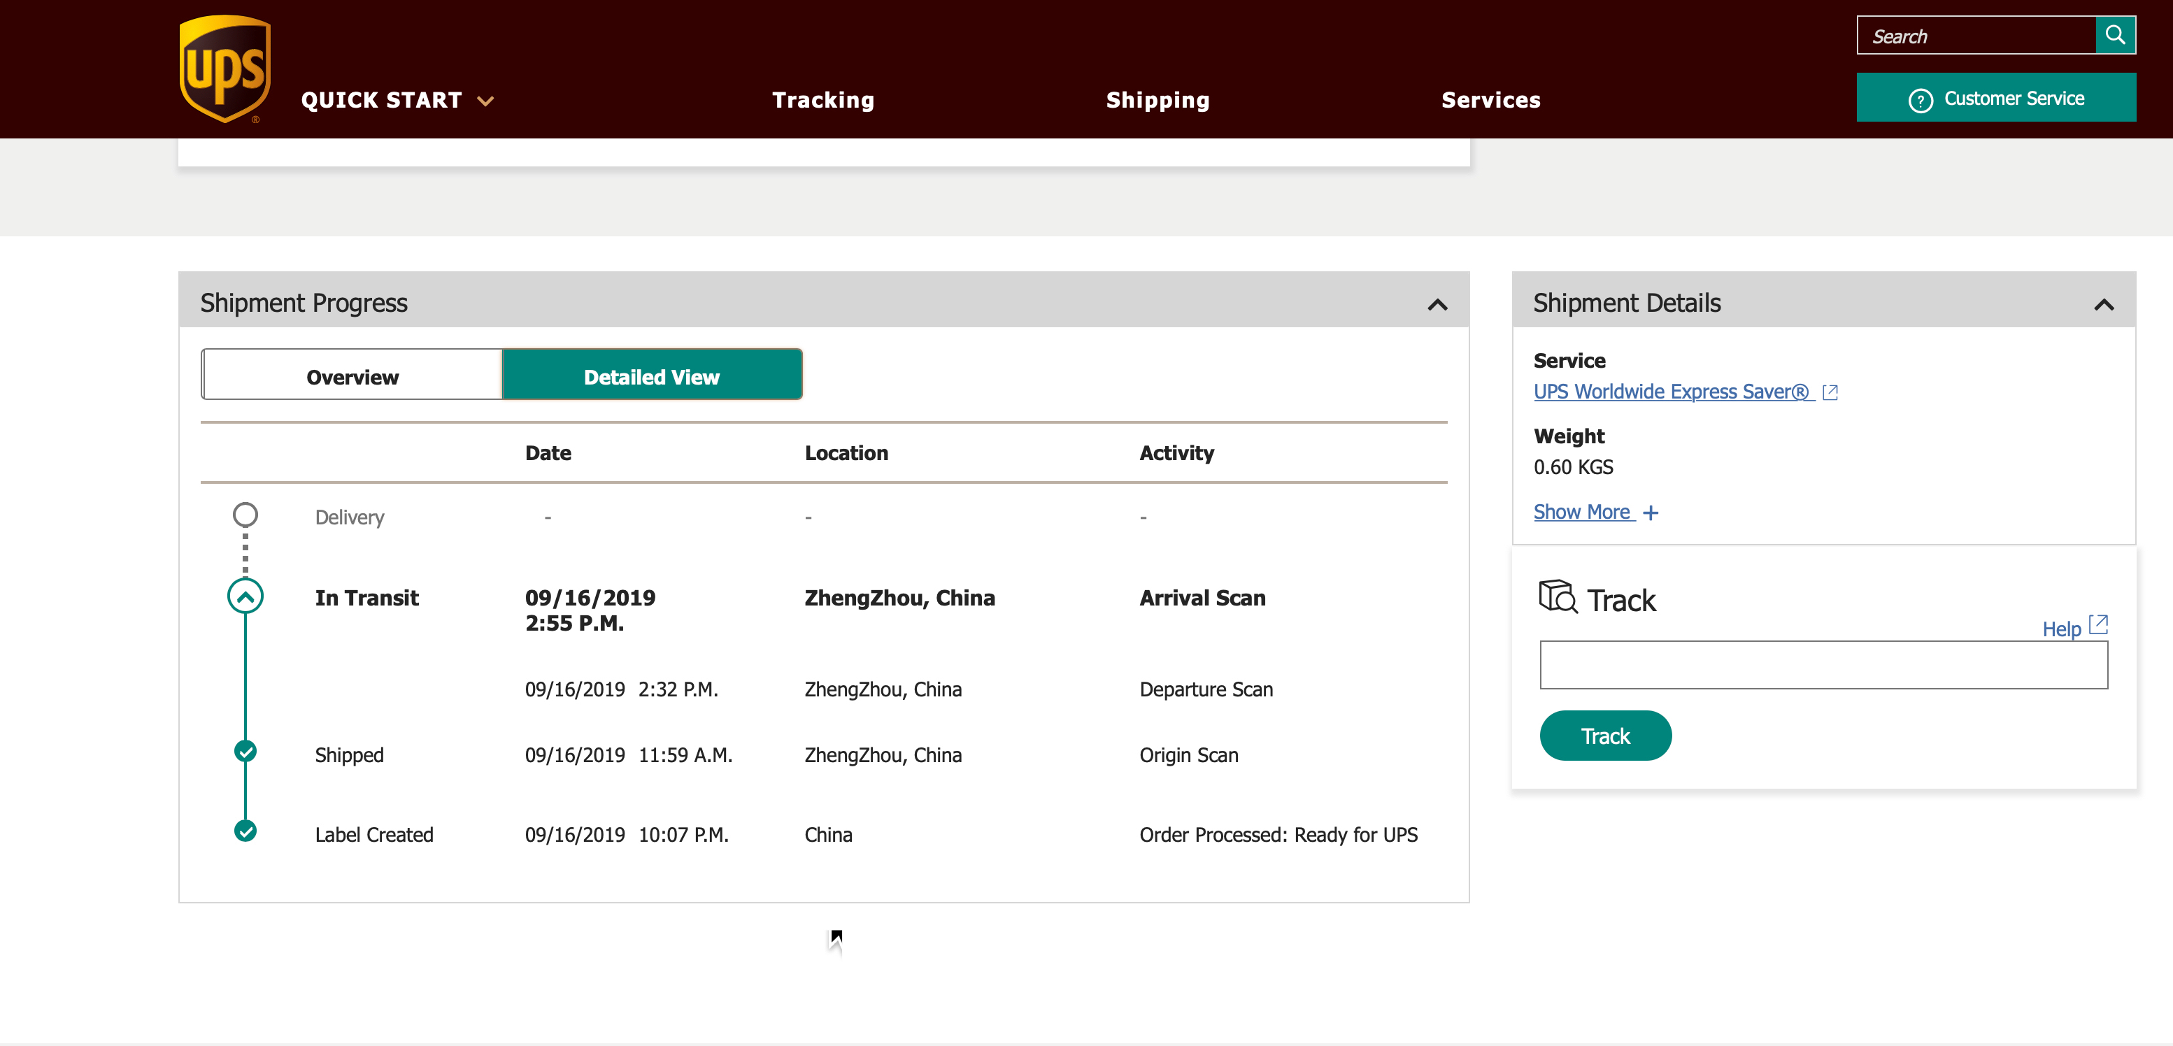The width and height of the screenshot is (2173, 1046).
Task: Click the empty Delivery circle marker
Action: tap(245, 515)
